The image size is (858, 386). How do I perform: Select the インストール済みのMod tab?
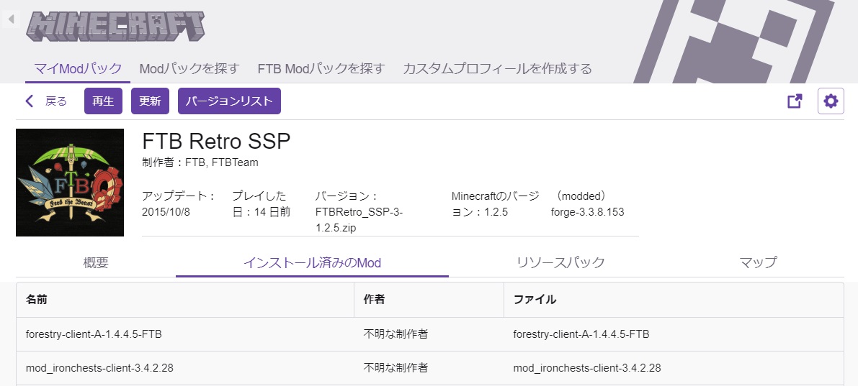[x=312, y=262]
